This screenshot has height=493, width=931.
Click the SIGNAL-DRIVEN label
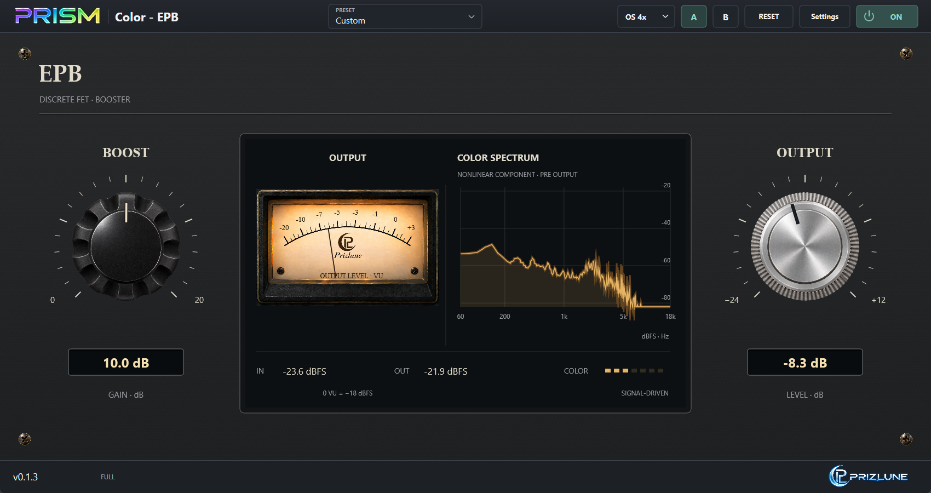tap(645, 393)
